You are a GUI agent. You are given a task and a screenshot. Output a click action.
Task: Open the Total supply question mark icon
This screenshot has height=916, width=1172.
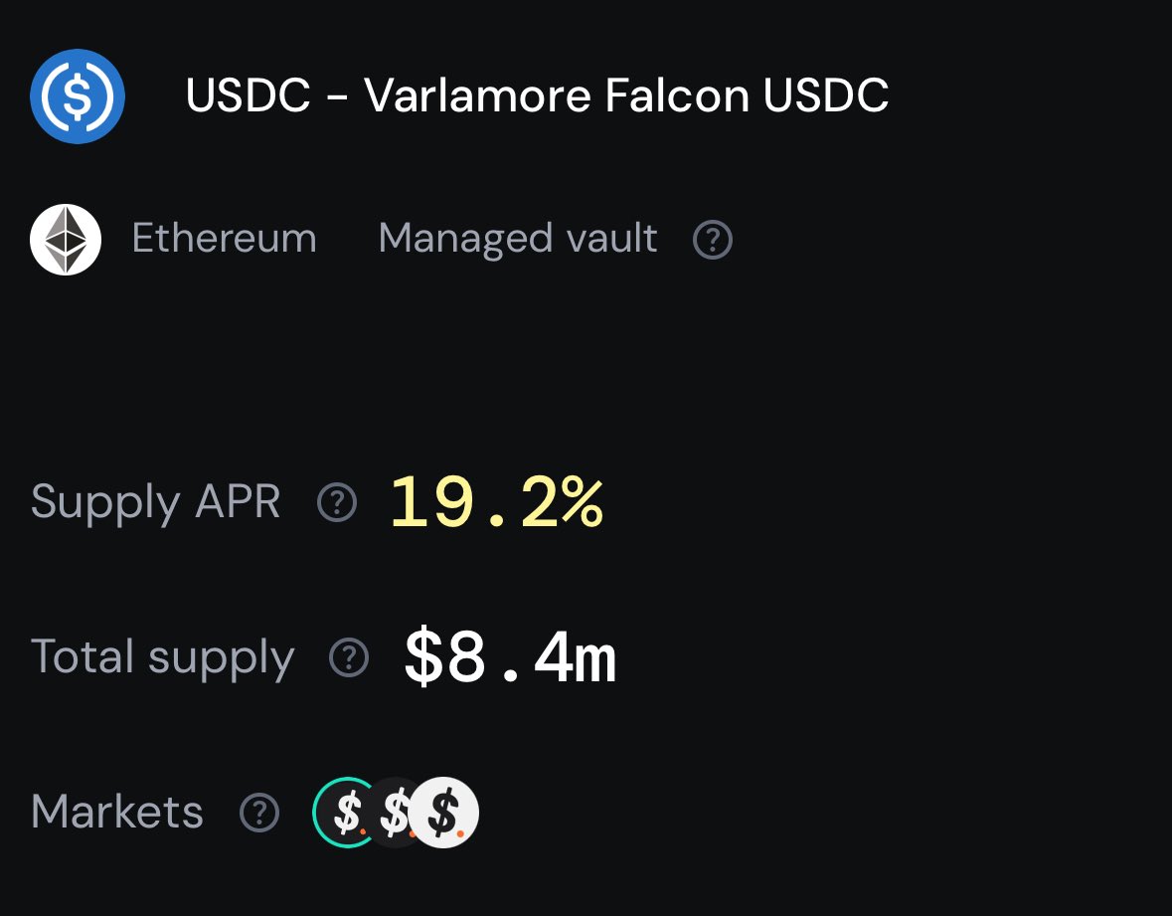pyautogui.click(x=349, y=658)
